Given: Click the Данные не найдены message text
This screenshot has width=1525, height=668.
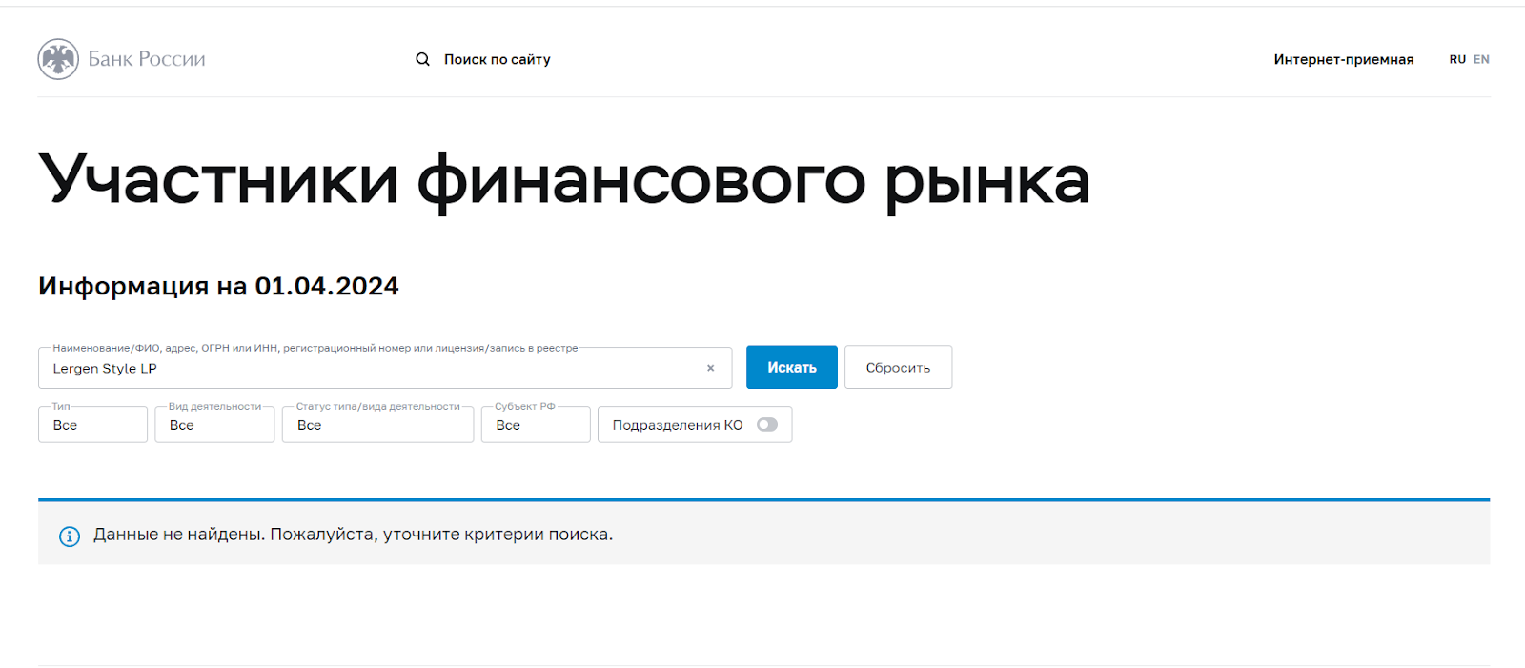Looking at the screenshot, I should (x=353, y=535).
